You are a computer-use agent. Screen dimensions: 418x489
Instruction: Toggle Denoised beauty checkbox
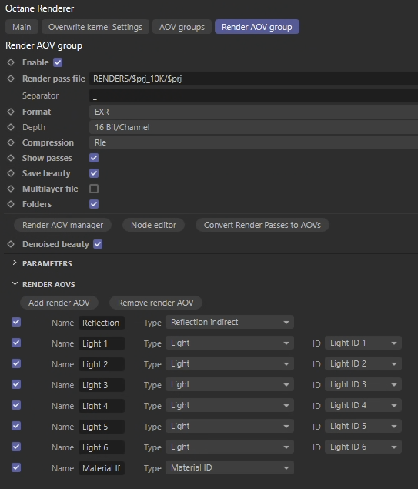click(x=98, y=244)
